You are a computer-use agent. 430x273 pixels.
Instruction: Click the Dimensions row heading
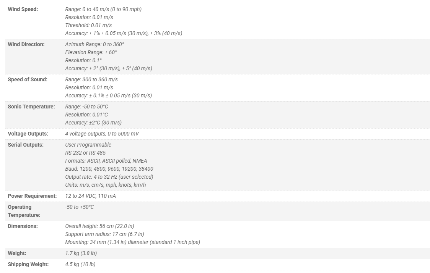pos(23,226)
